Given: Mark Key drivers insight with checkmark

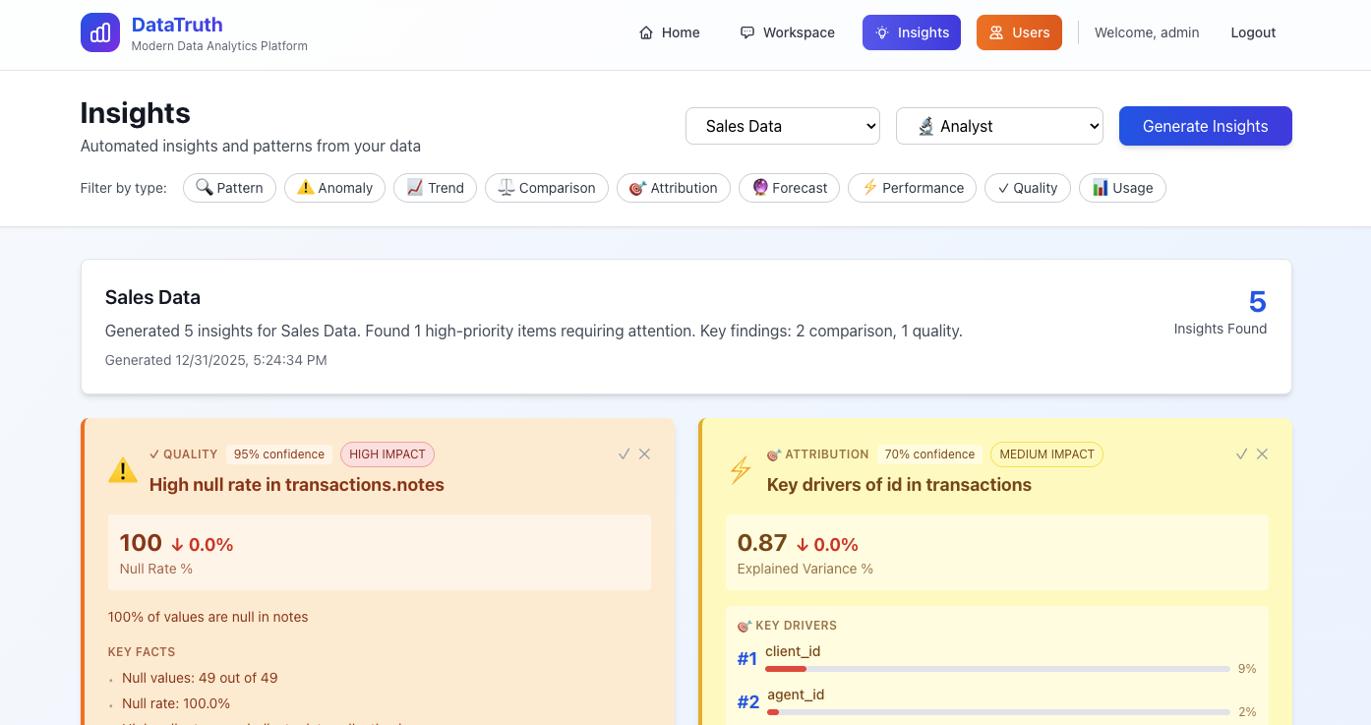Looking at the screenshot, I should [1241, 453].
